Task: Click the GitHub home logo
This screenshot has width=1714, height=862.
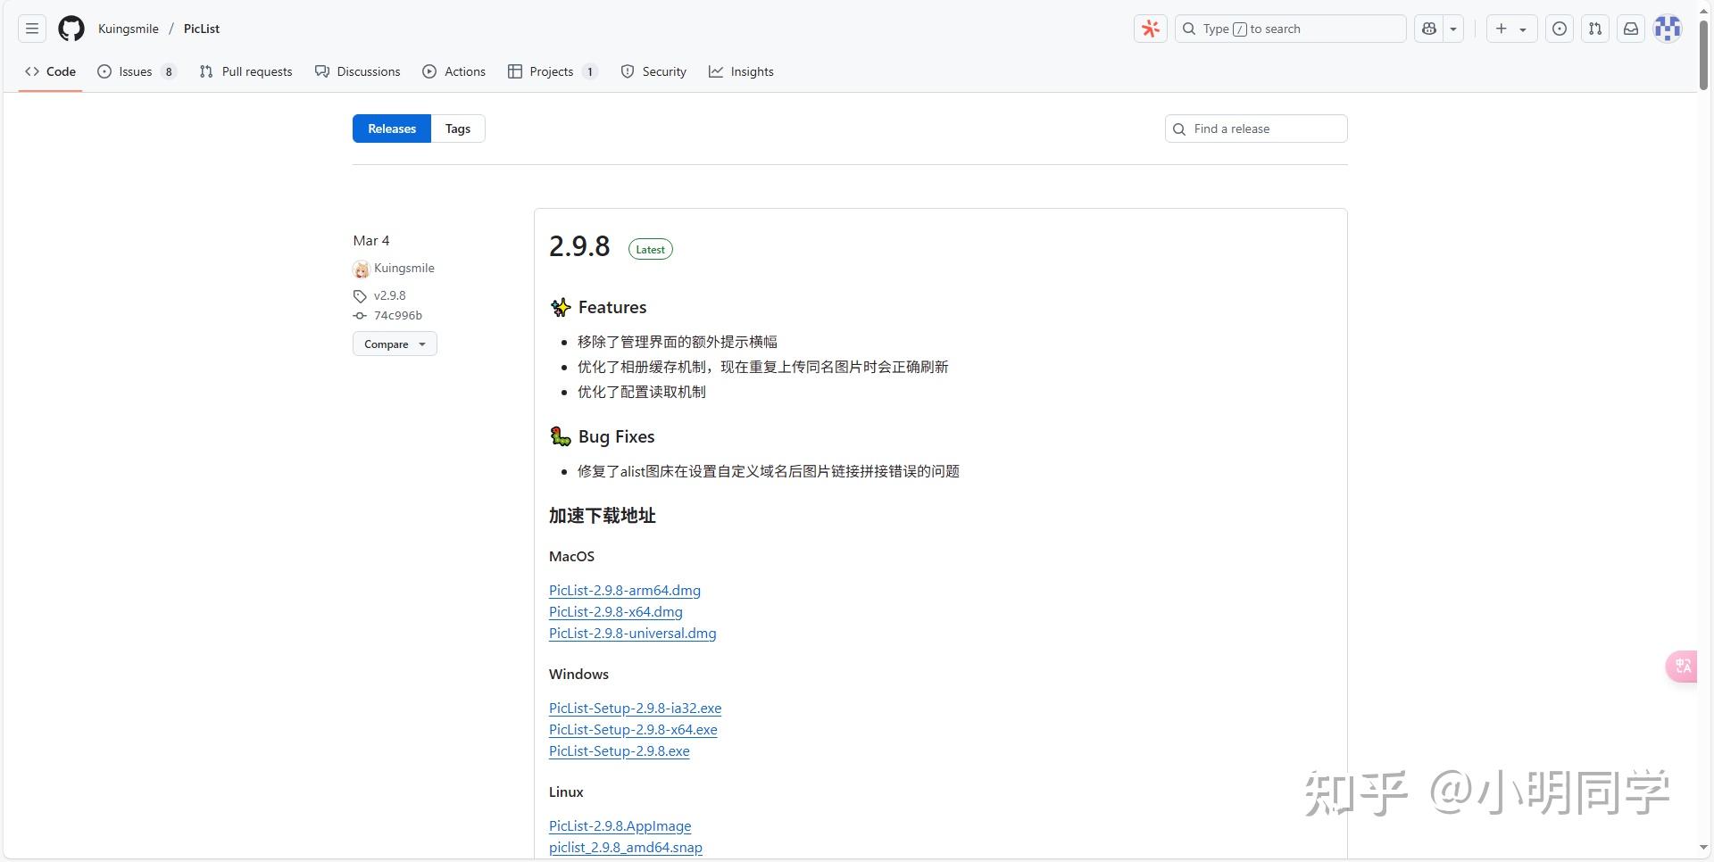Action: (x=71, y=28)
